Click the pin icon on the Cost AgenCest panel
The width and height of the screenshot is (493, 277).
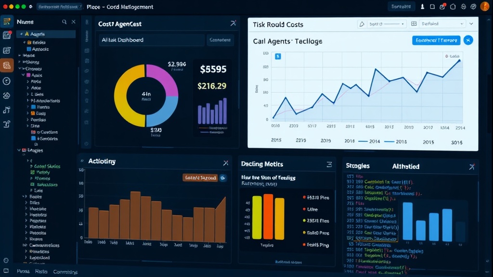click(x=233, y=23)
